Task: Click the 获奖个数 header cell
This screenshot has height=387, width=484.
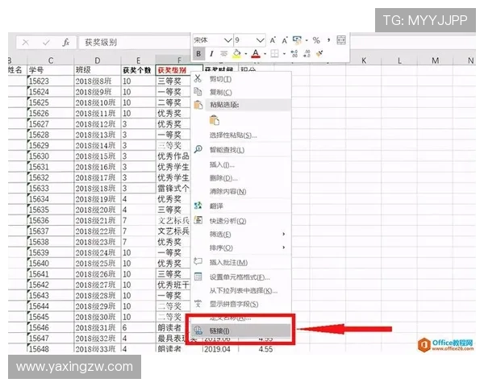Action: pos(138,70)
